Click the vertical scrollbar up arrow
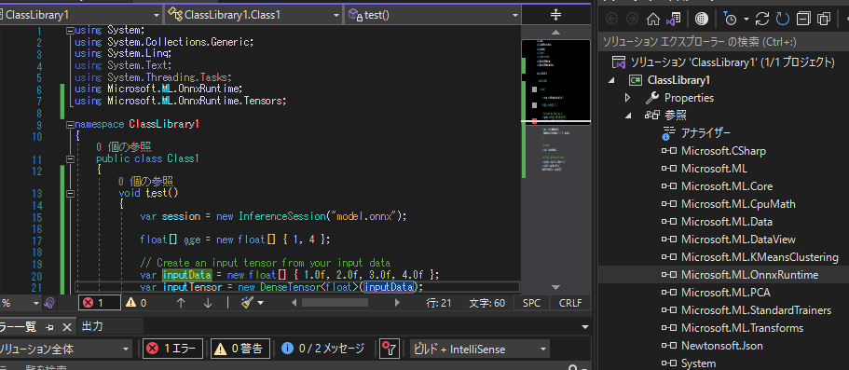The width and height of the screenshot is (849, 370). pyautogui.click(x=555, y=33)
